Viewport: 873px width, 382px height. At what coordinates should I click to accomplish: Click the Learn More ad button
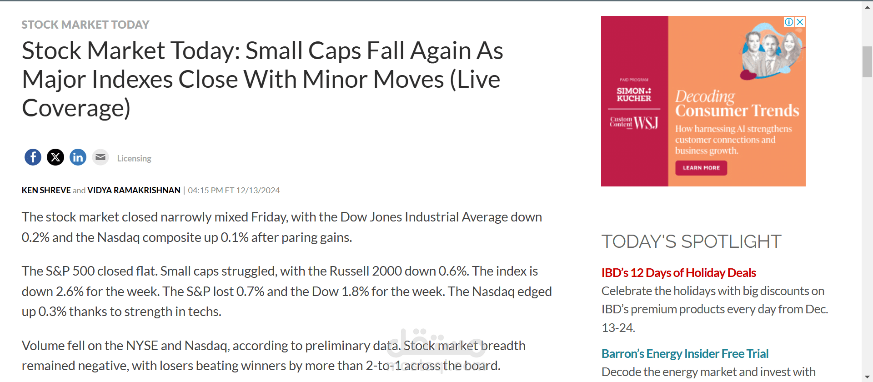(701, 168)
